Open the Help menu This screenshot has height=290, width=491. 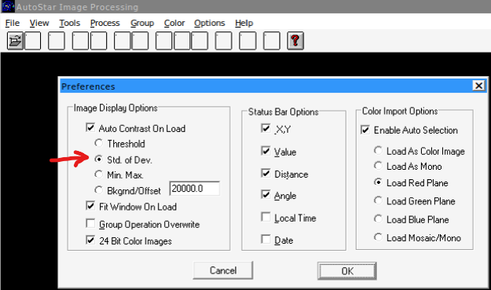(244, 23)
